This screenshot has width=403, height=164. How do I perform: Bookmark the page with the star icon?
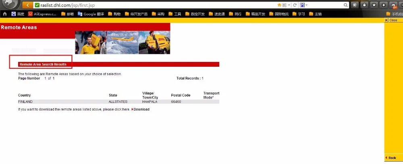click(x=279, y=5)
